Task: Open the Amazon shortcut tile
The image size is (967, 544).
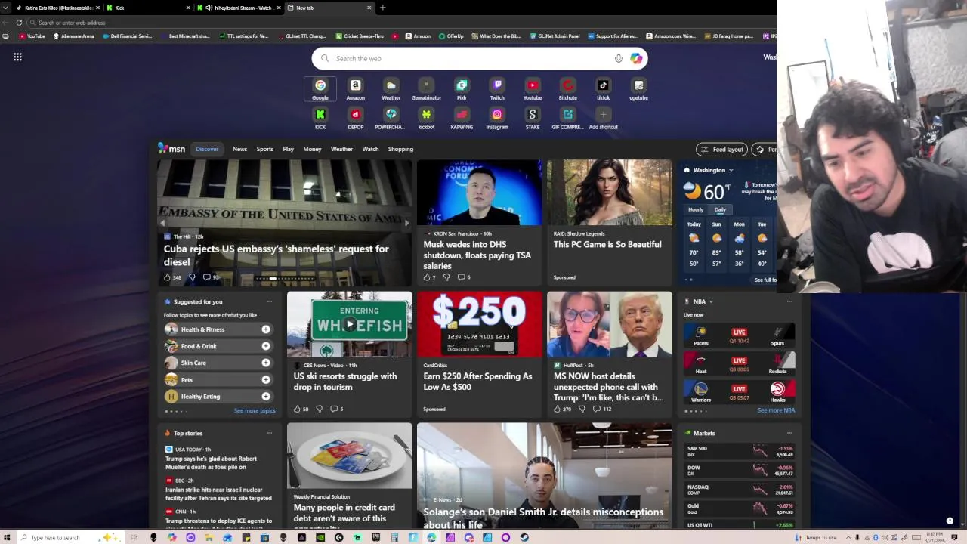Action: click(x=355, y=89)
